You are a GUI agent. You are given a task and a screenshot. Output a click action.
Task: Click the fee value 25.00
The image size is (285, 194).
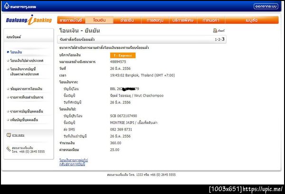[x=114, y=150]
